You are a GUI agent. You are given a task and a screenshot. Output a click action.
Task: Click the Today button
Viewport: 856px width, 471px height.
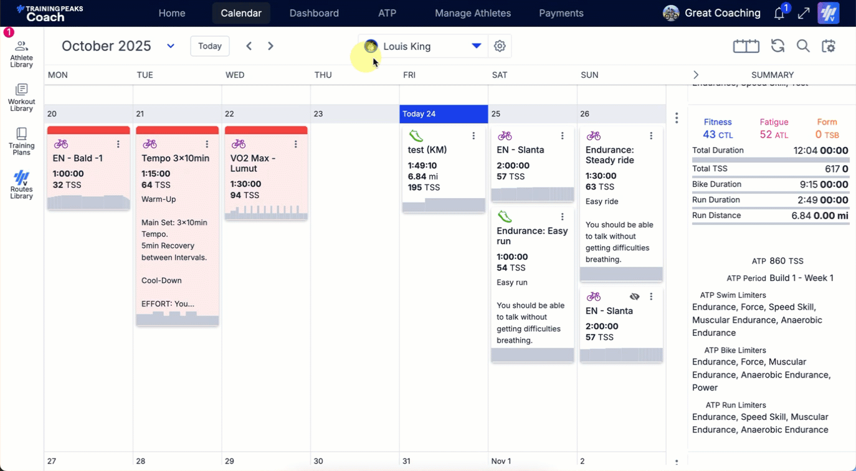[x=210, y=46]
